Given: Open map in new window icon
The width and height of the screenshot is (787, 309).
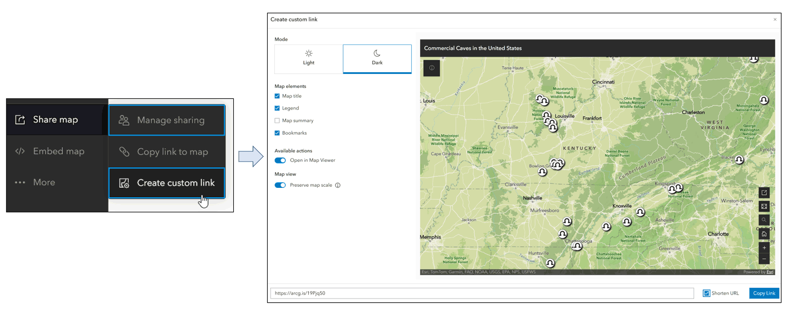Looking at the screenshot, I should [764, 193].
